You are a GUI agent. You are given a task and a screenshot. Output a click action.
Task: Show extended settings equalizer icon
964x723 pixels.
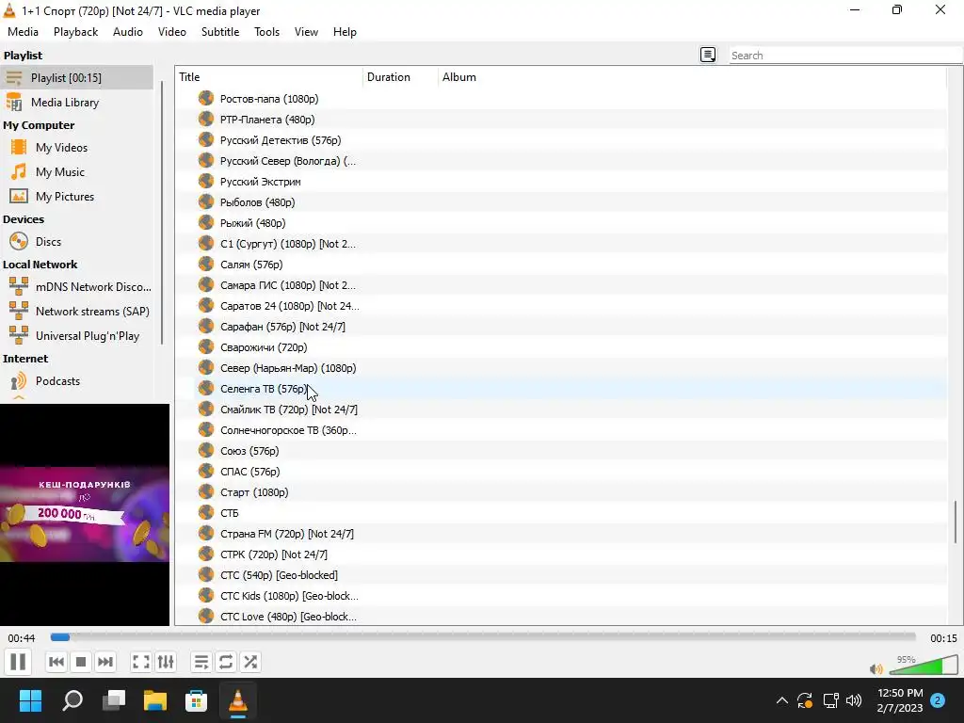166,662
